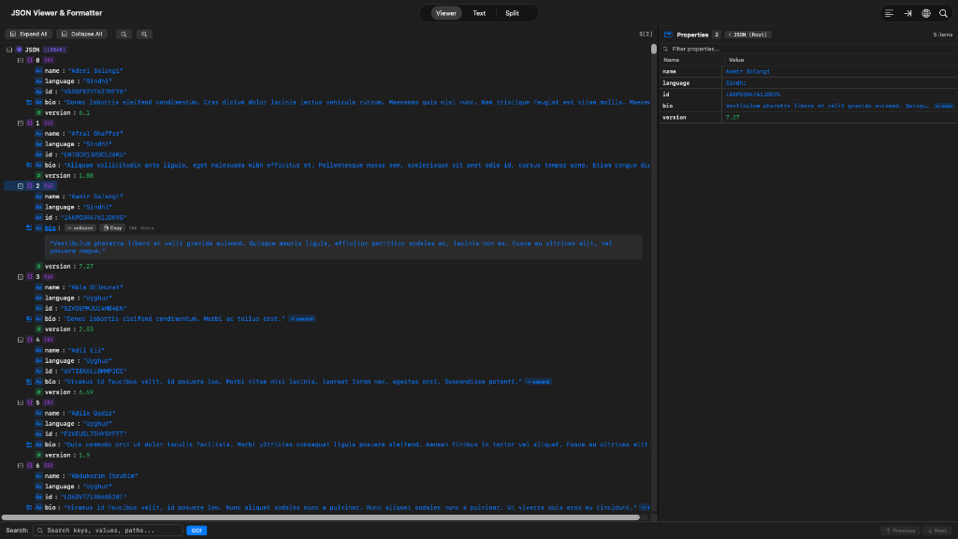Click the format lines icon in top-right toolbar
The width and height of the screenshot is (958, 539).
pyautogui.click(x=889, y=13)
